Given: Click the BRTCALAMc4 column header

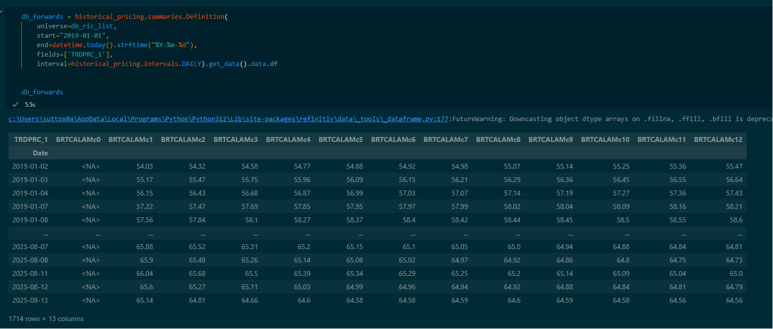Looking at the screenshot, I should coord(288,140).
